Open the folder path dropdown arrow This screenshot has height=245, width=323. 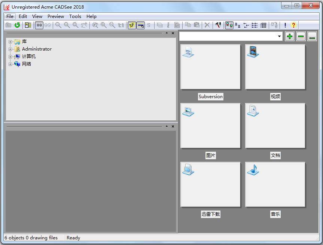coord(279,36)
